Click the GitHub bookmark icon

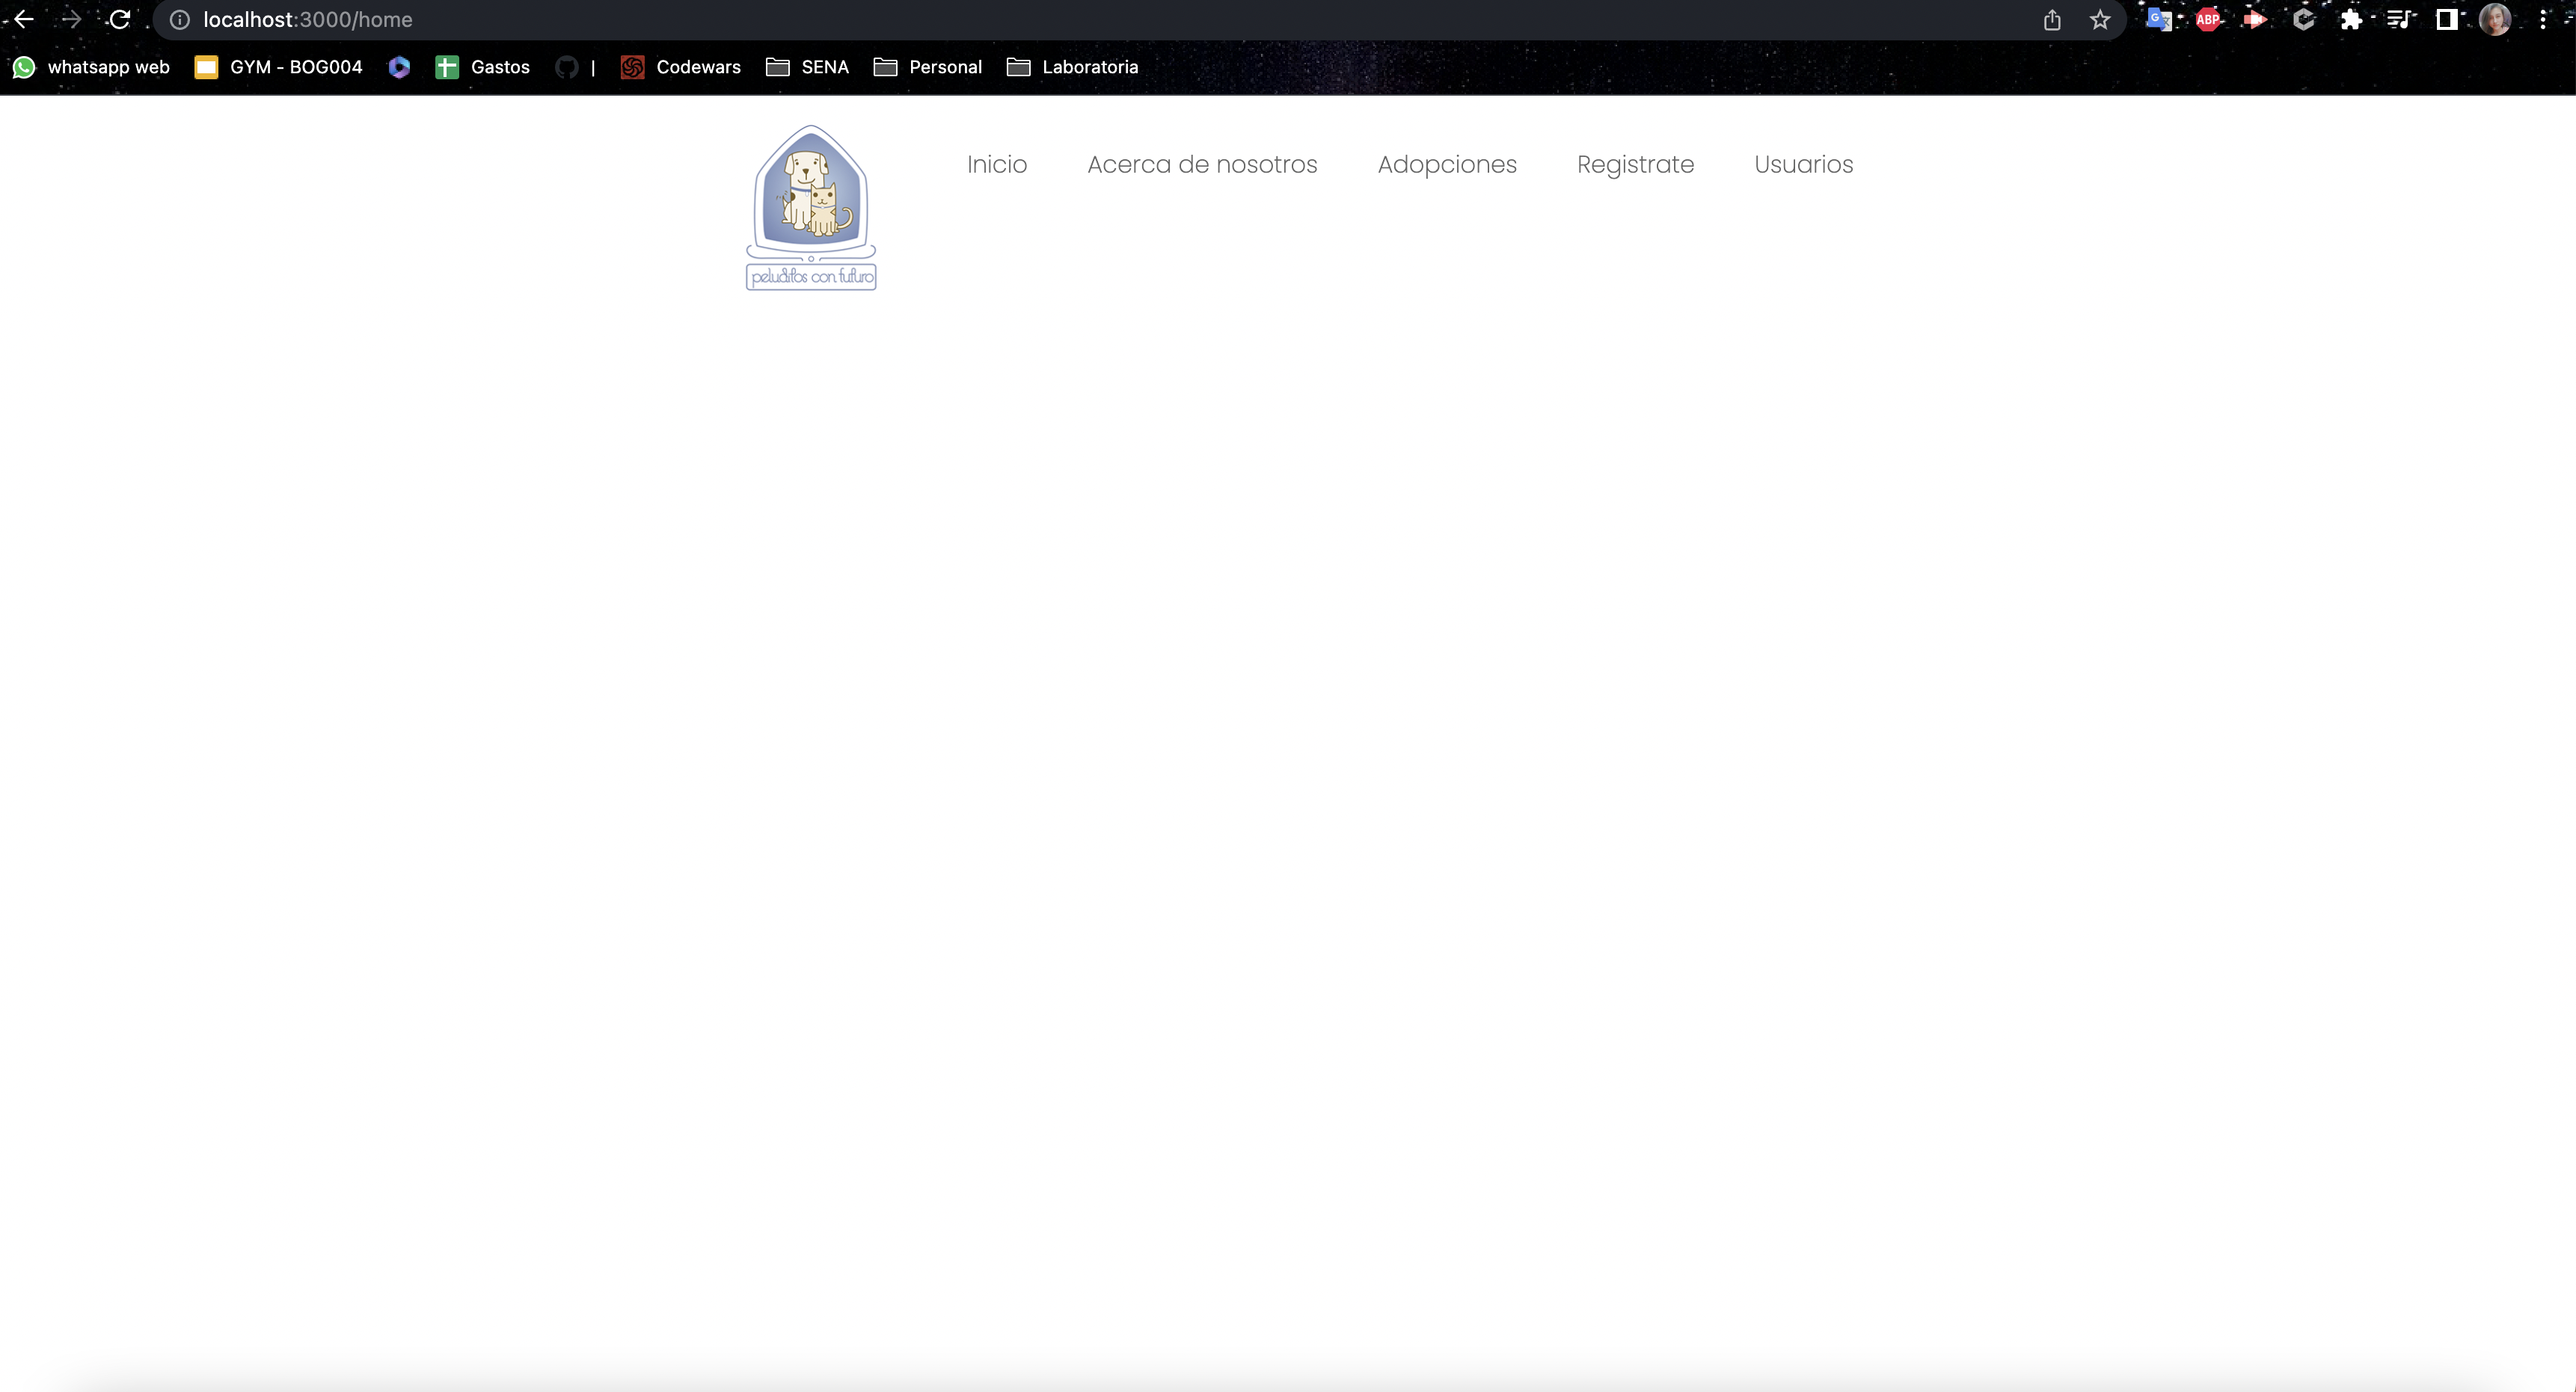click(x=568, y=67)
